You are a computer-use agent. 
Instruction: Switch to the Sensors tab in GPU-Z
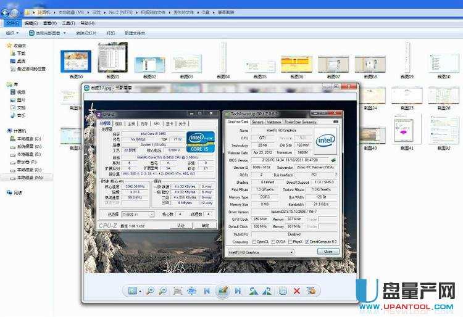click(x=257, y=122)
